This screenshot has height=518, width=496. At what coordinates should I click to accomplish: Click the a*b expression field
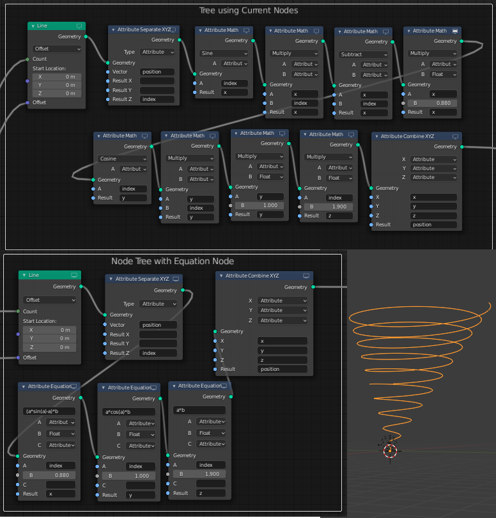click(199, 411)
